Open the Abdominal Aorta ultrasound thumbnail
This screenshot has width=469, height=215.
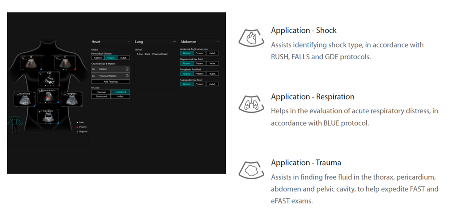tap(48, 96)
